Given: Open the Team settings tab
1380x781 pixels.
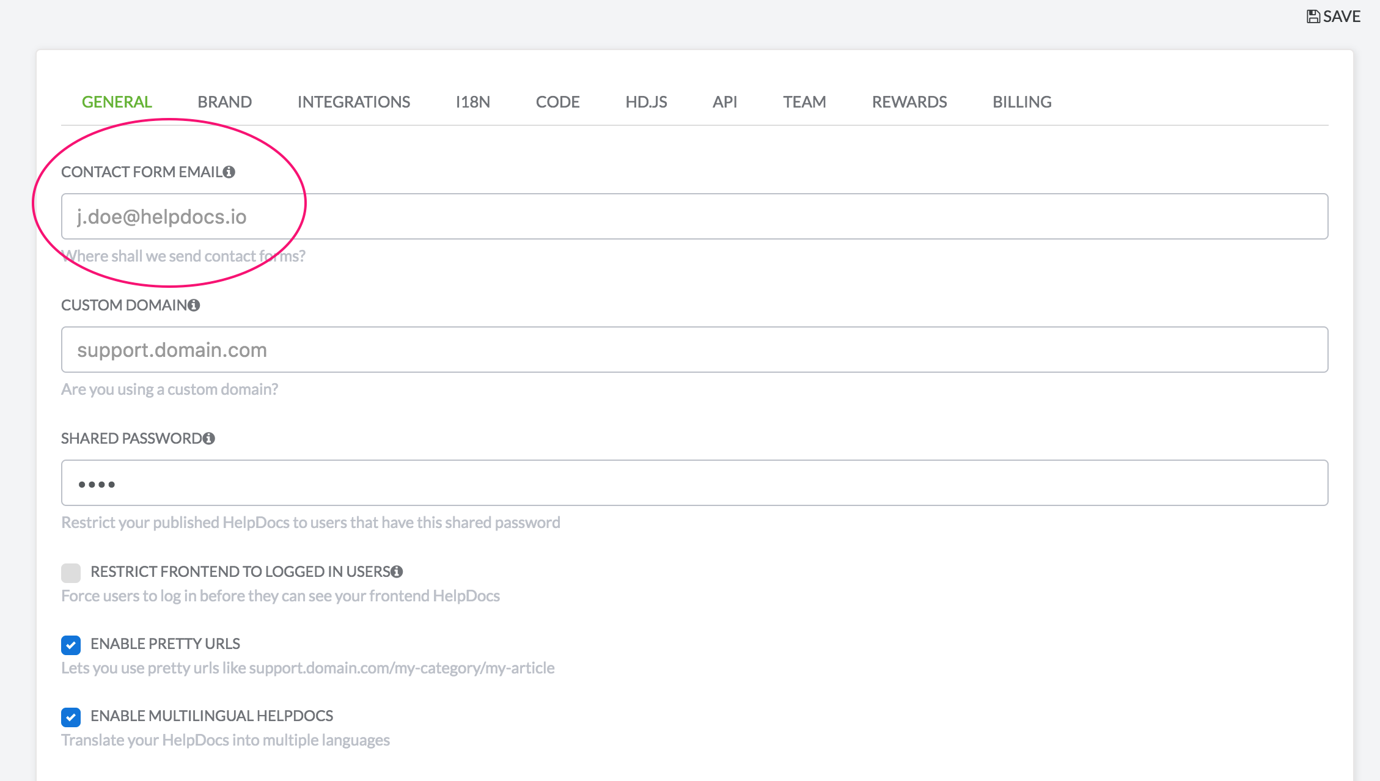Looking at the screenshot, I should pos(804,102).
